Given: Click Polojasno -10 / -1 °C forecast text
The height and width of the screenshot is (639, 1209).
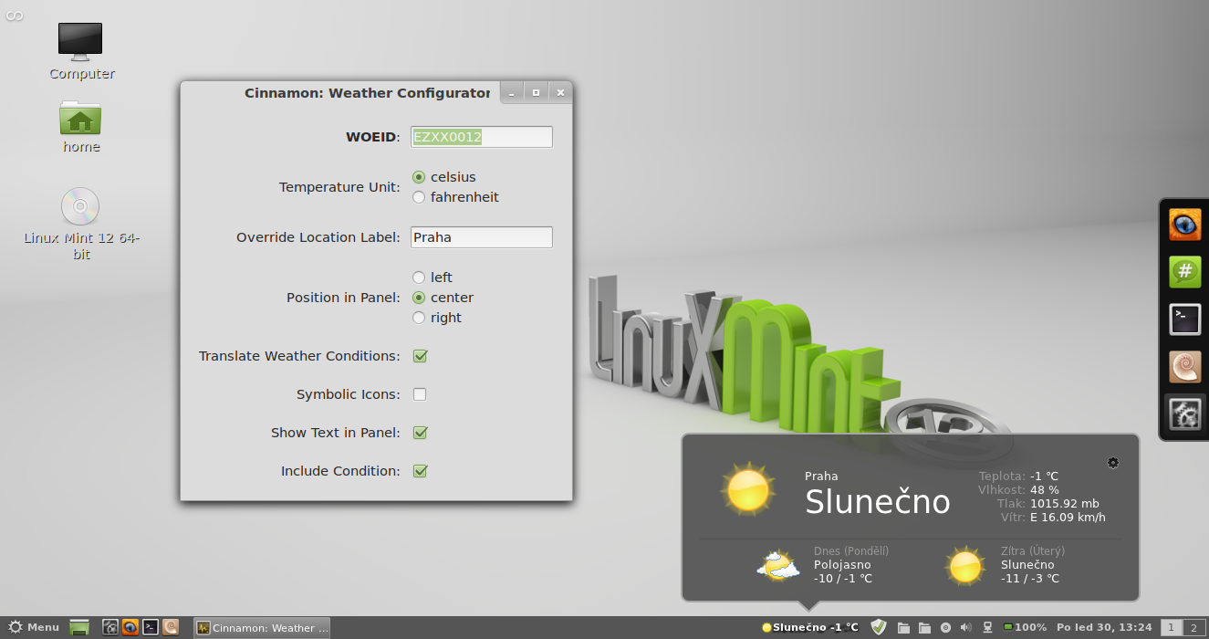Looking at the screenshot, I should click(x=843, y=571).
